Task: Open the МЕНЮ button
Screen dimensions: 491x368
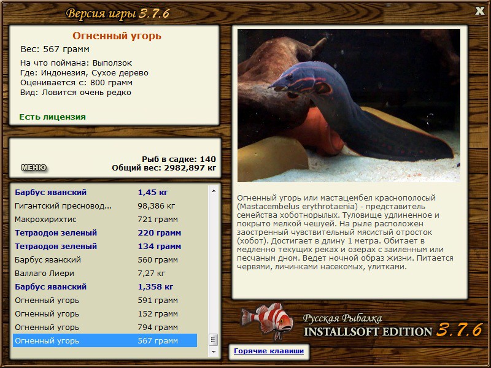Action: coord(34,167)
